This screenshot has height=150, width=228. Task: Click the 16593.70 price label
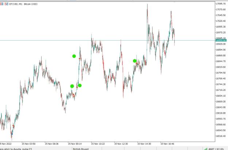(x=221, y=119)
